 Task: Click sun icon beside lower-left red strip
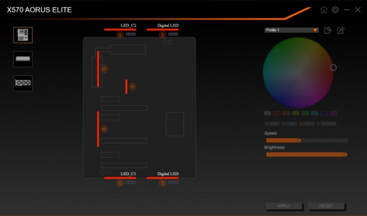(x=104, y=129)
